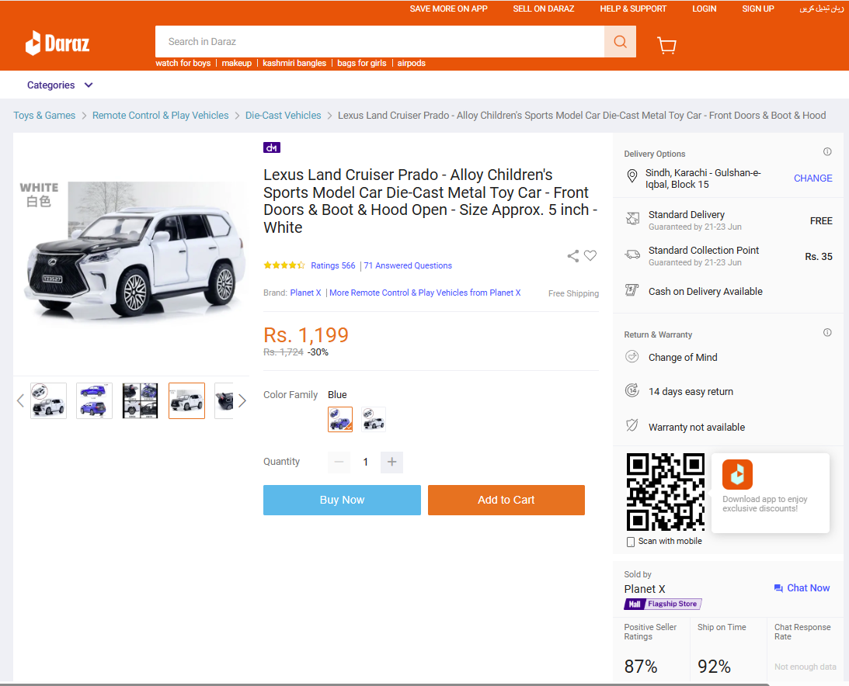Image resolution: width=849 pixels, height=686 pixels.
Task: Click the share icon near ratings
Action: tap(572, 256)
